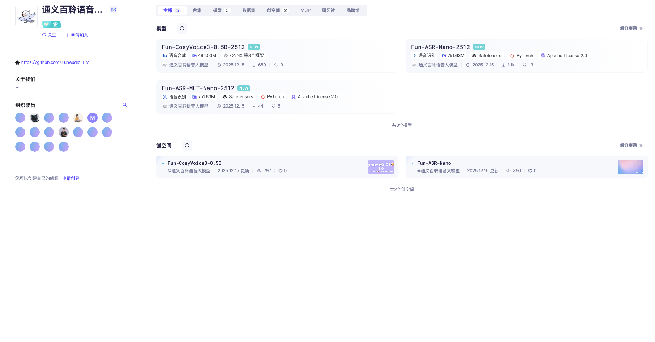Search spaces with the 创空间 magnifier button
The image size is (655, 342).
tap(187, 146)
